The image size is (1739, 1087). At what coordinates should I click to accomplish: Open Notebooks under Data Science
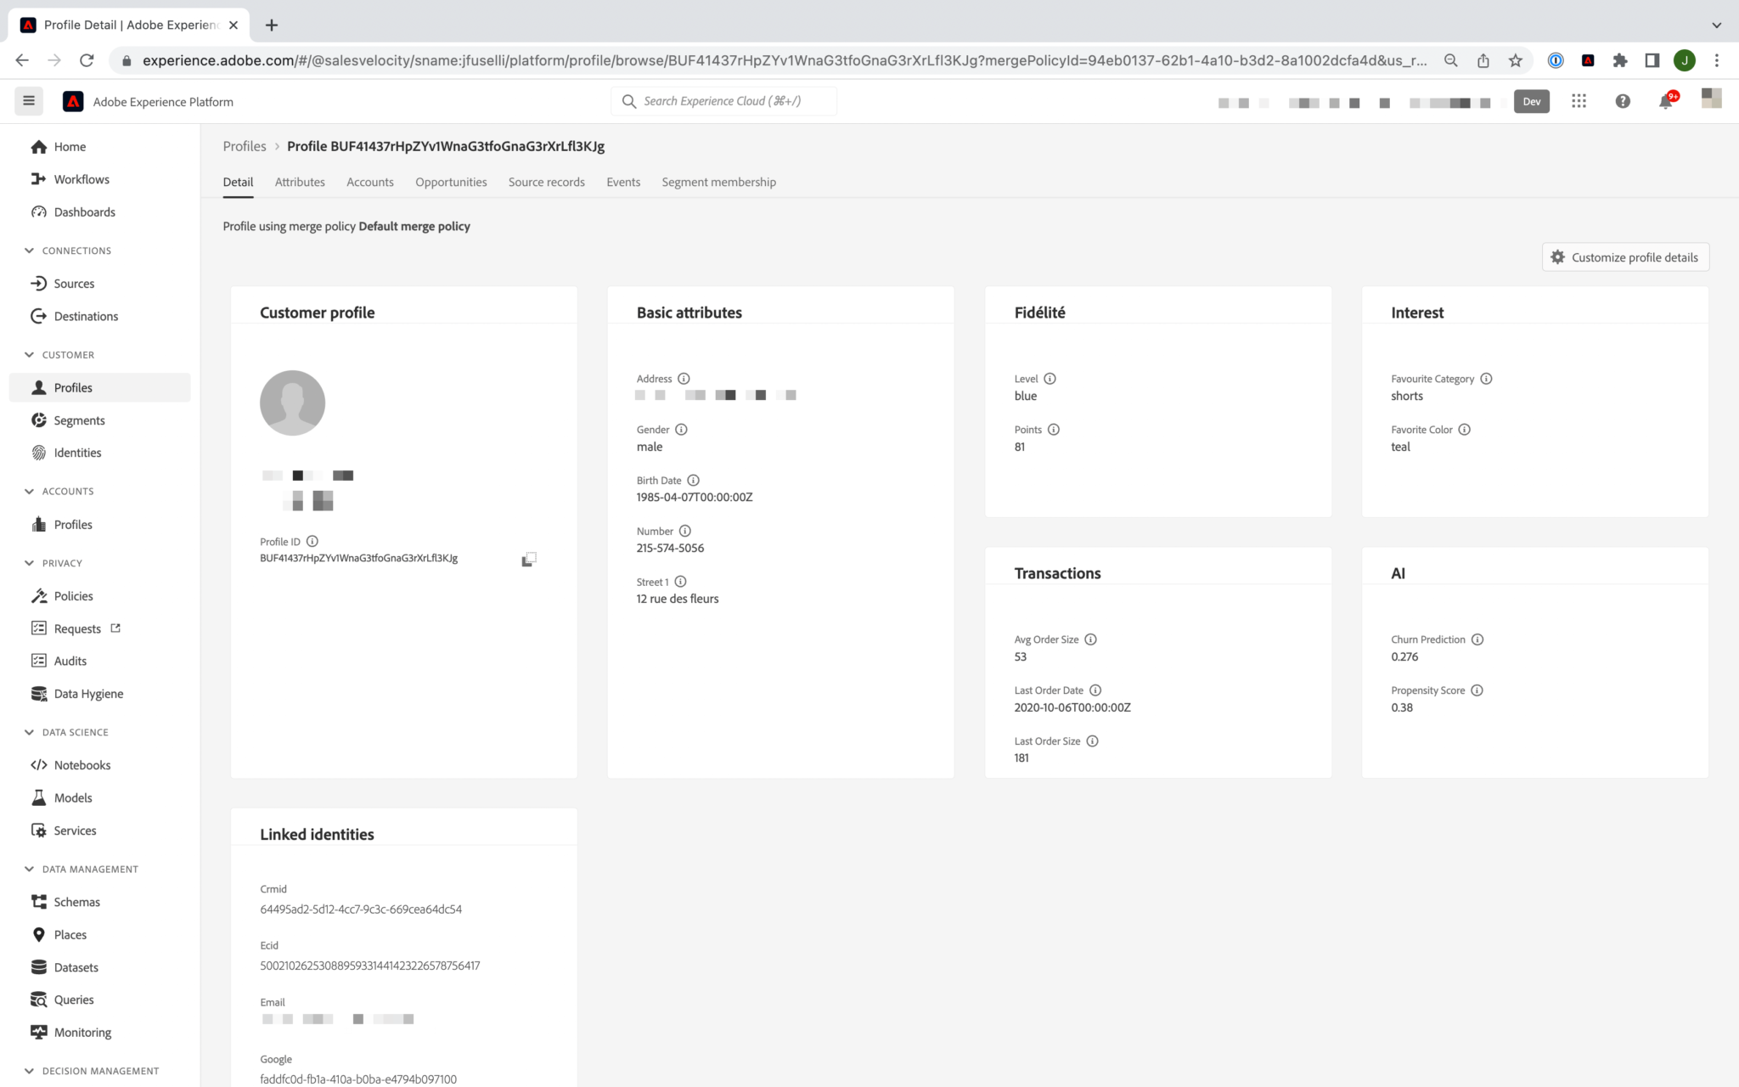(82, 764)
